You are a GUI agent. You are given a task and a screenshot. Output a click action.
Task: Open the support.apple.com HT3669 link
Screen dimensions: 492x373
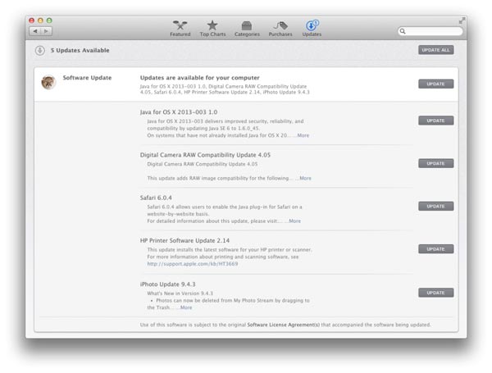pyautogui.click(x=193, y=264)
